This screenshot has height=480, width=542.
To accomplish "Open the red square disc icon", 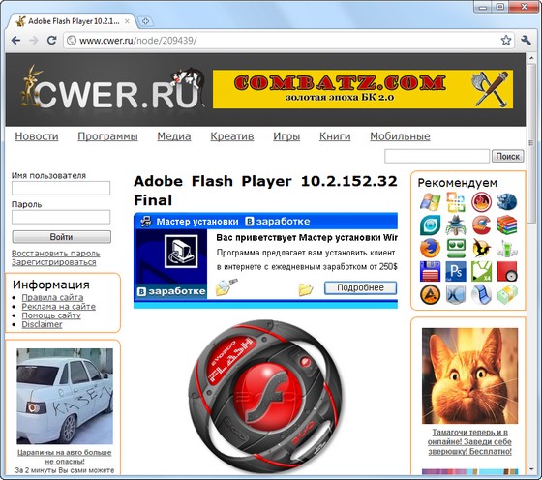I will tap(507, 271).
